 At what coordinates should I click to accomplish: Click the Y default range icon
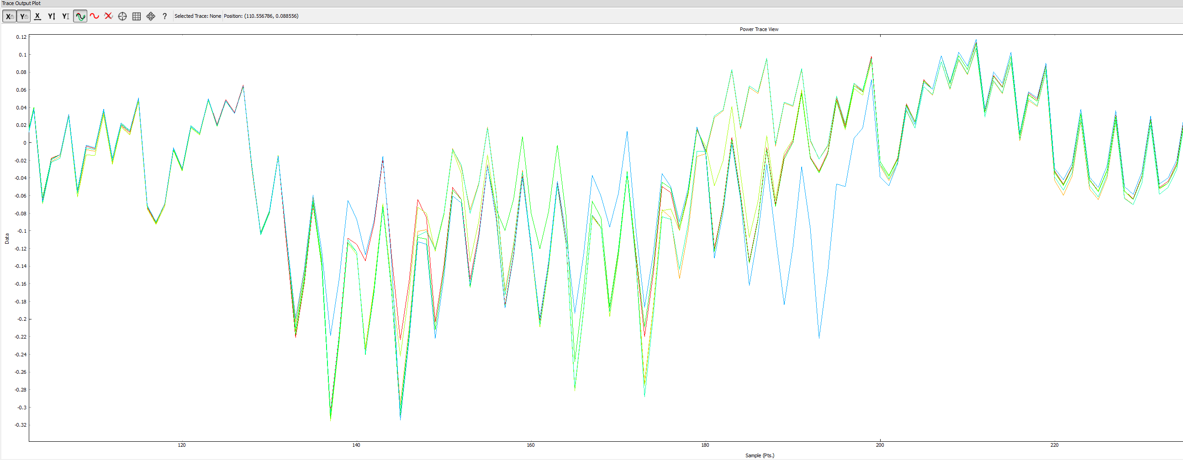(x=66, y=16)
